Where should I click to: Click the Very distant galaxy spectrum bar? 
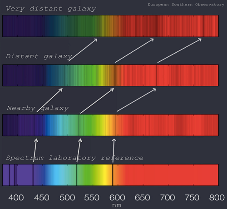pyautogui.click(x=110, y=26)
